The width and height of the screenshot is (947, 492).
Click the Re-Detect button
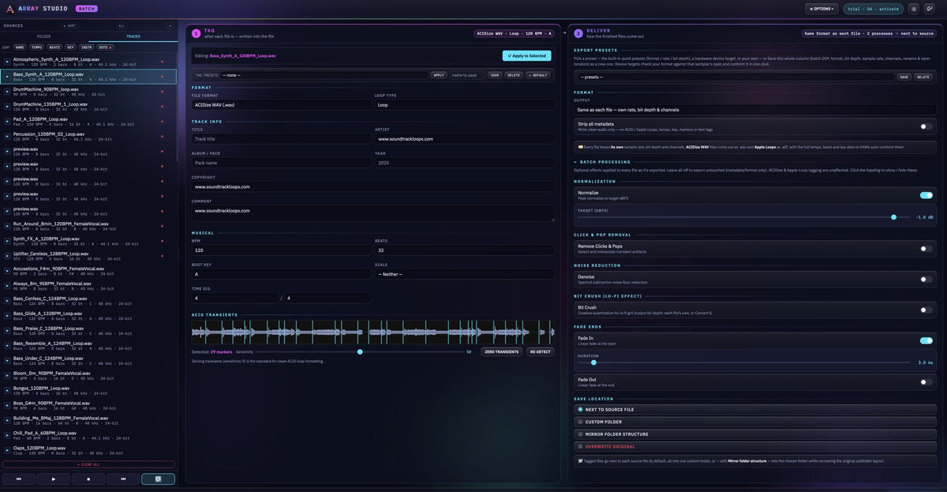tap(541, 351)
